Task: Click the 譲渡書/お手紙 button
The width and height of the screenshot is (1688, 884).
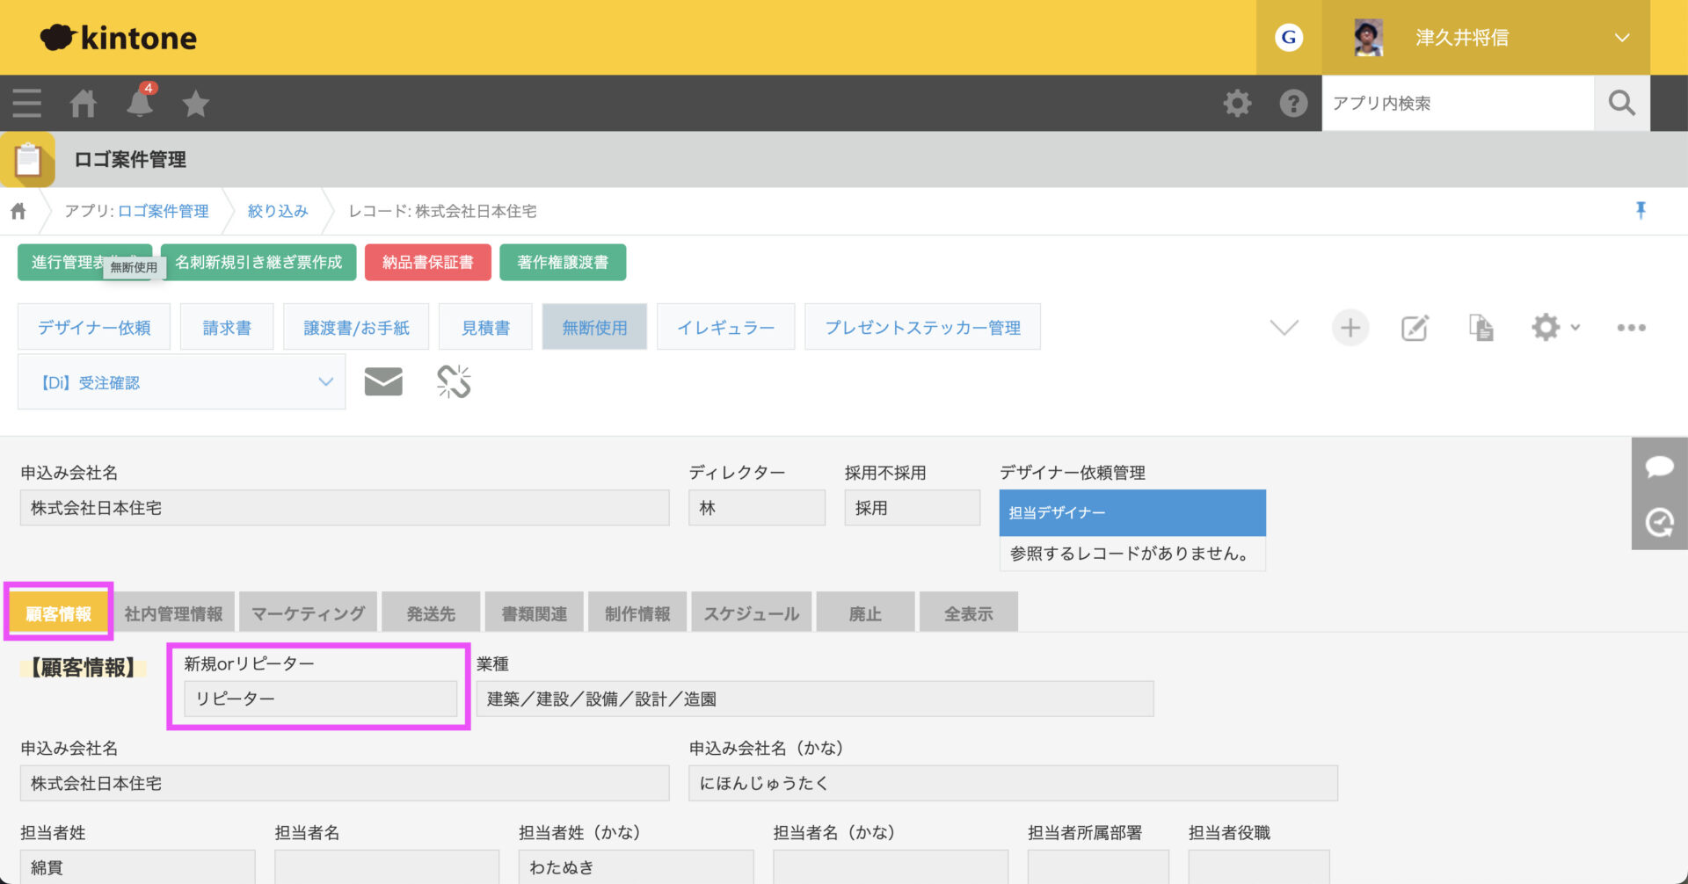Action: [356, 328]
